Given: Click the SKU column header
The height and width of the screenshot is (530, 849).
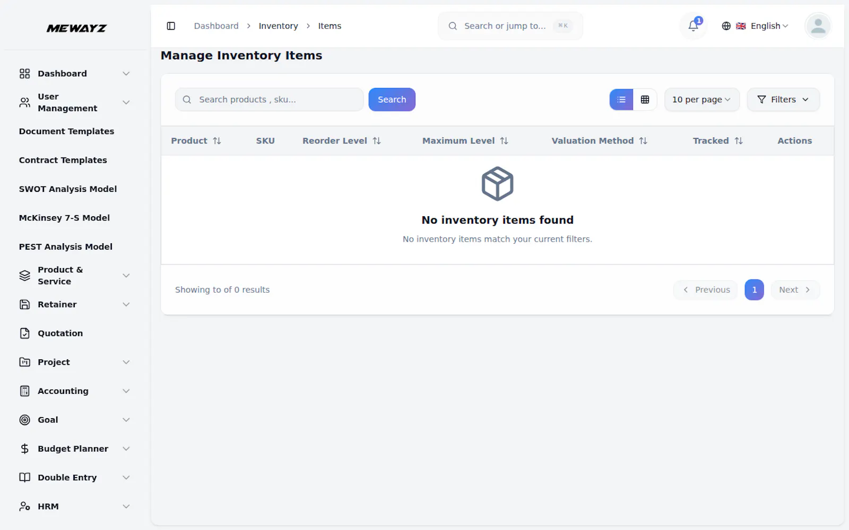Looking at the screenshot, I should [x=265, y=141].
